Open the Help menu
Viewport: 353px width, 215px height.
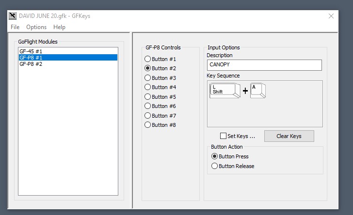(59, 27)
